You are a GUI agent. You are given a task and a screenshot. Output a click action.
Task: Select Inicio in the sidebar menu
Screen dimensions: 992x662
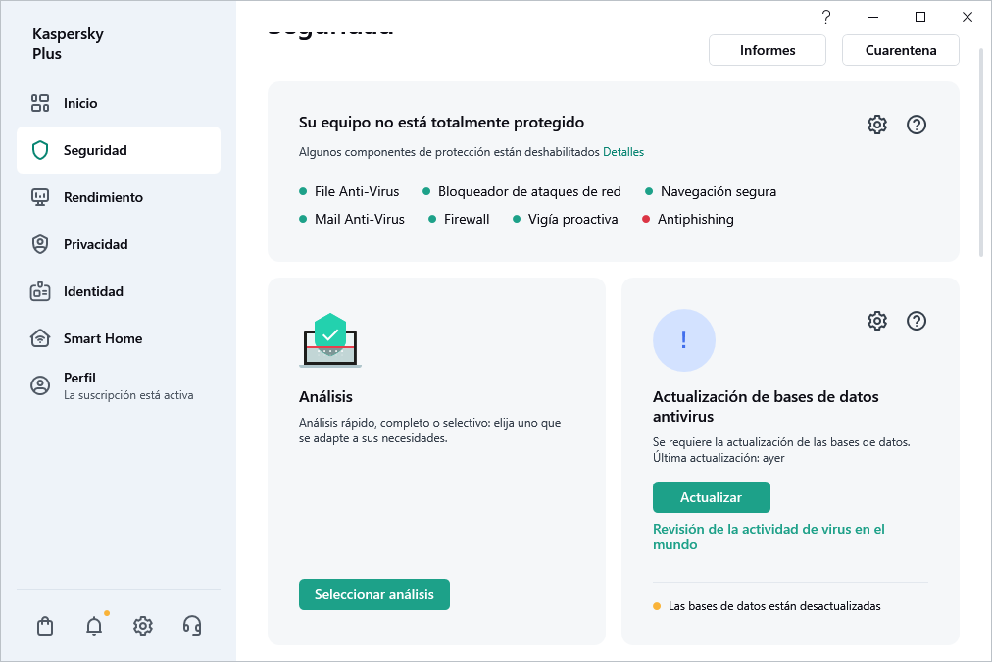click(81, 103)
